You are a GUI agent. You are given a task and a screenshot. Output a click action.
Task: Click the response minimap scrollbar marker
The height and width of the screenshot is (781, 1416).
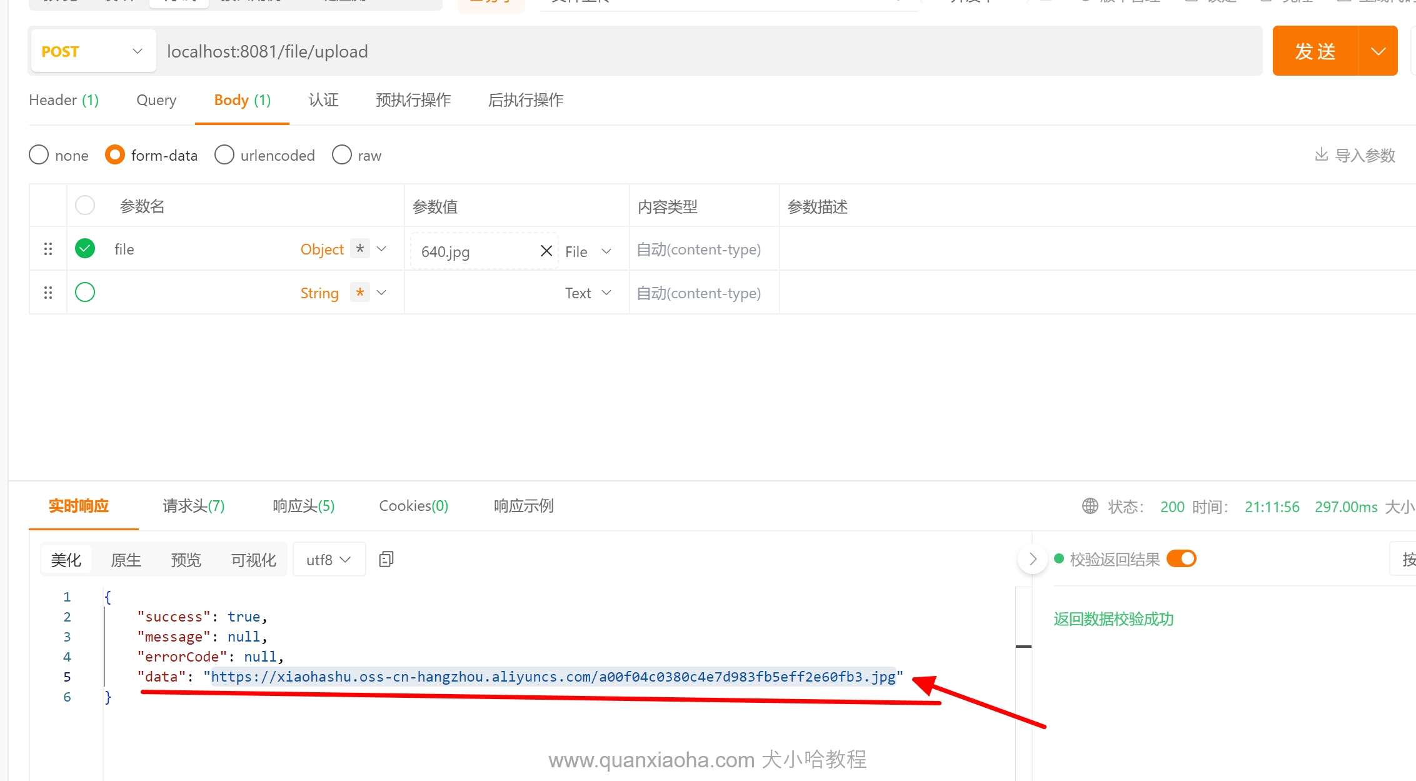click(x=1023, y=646)
